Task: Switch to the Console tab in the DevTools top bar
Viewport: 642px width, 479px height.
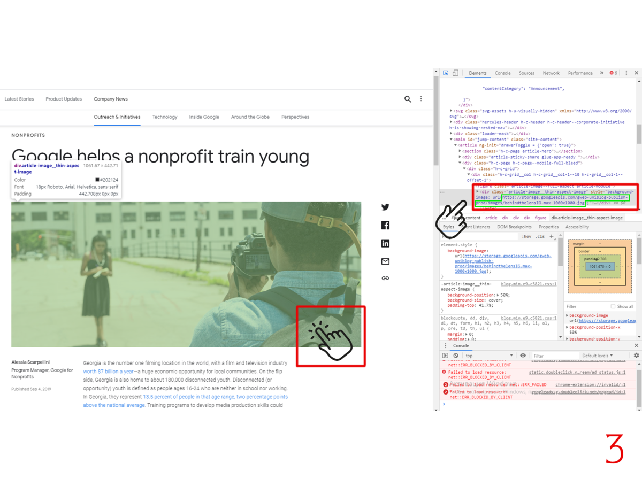Action: [x=502, y=73]
